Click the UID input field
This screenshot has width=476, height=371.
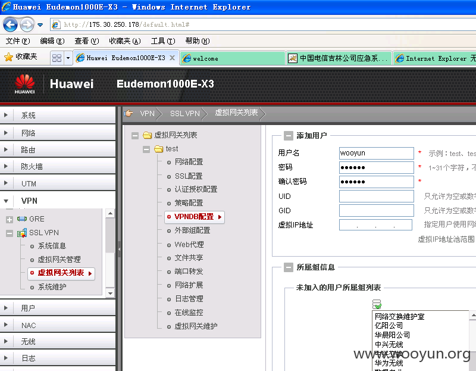click(x=377, y=197)
